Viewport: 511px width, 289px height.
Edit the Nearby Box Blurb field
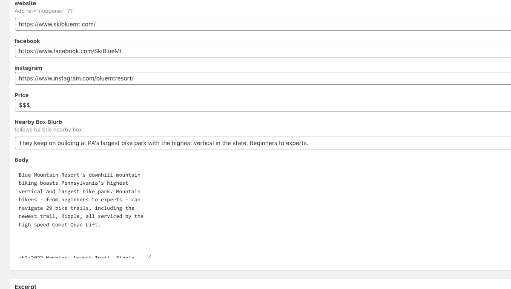[x=263, y=143]
